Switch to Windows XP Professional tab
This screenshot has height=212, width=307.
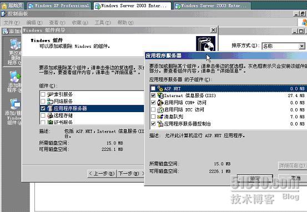coord(59,6)
